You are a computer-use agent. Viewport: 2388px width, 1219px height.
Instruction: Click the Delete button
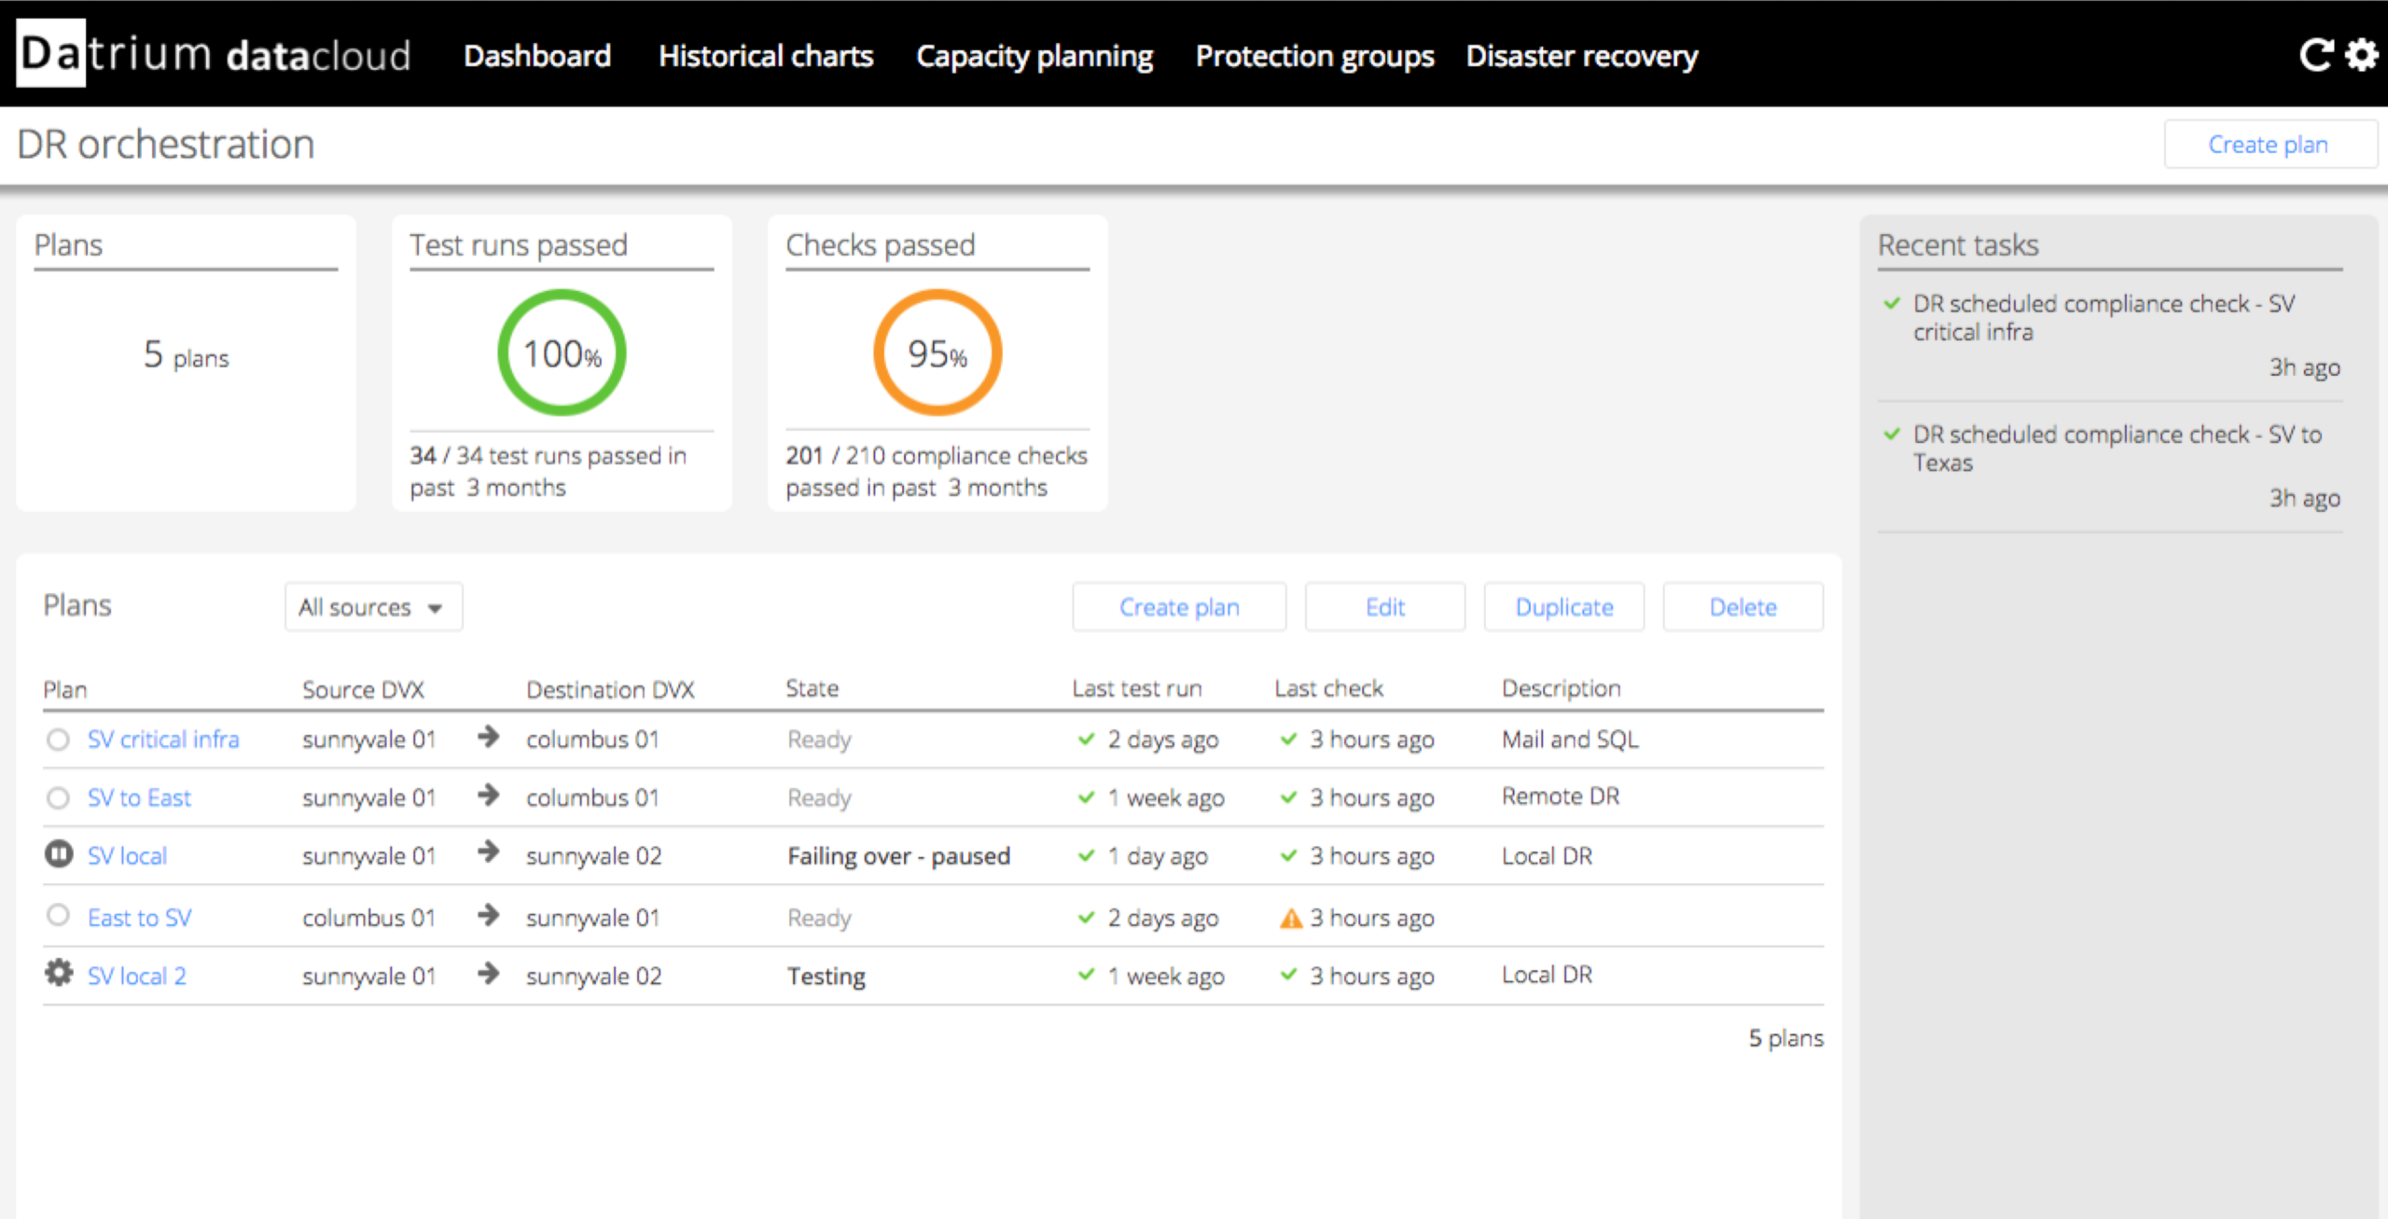[x=1743, y=607]
